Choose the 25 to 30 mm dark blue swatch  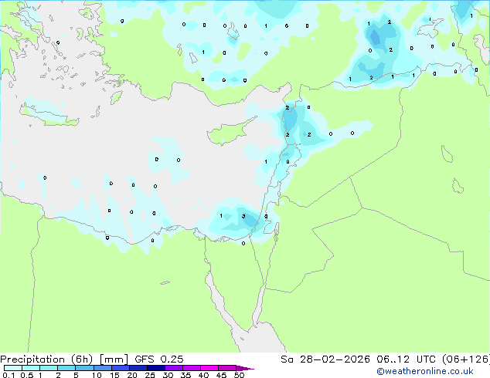click(155, 368)
